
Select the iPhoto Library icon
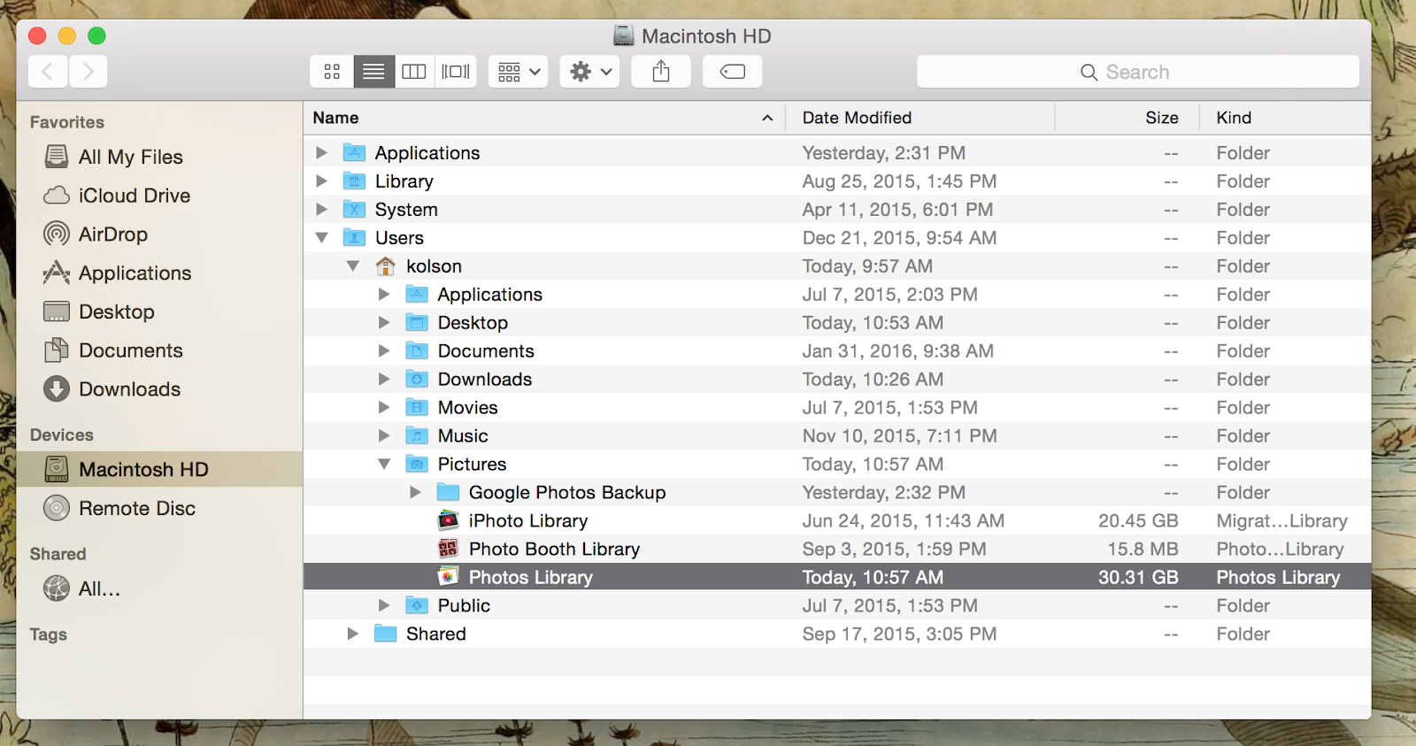click(x=449, y=520)
